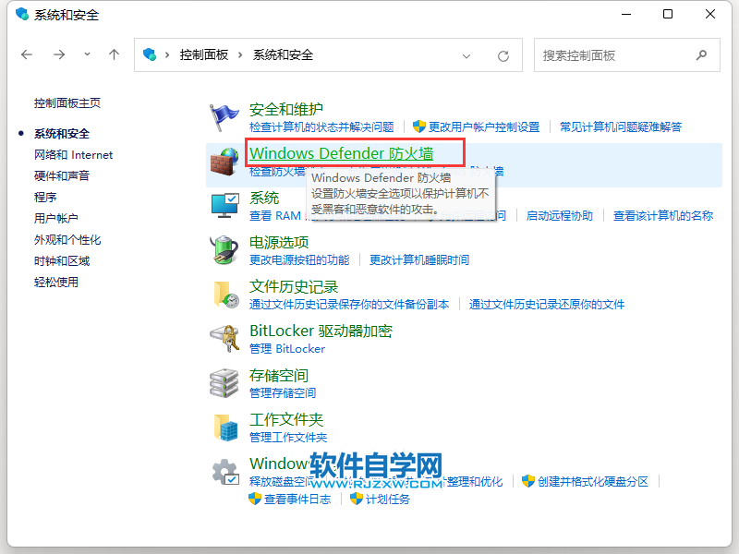Open 控制面板主页 in sidebar
The image size is (739, 554).
(67, 103)
